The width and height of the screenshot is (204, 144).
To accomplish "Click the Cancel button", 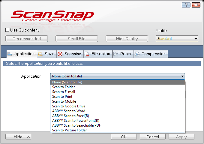I will [x=153, y=137].
